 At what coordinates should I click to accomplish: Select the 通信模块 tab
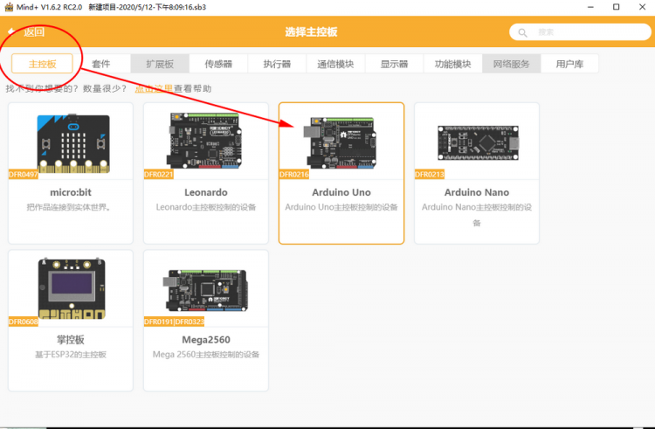(x=335, y=64)
